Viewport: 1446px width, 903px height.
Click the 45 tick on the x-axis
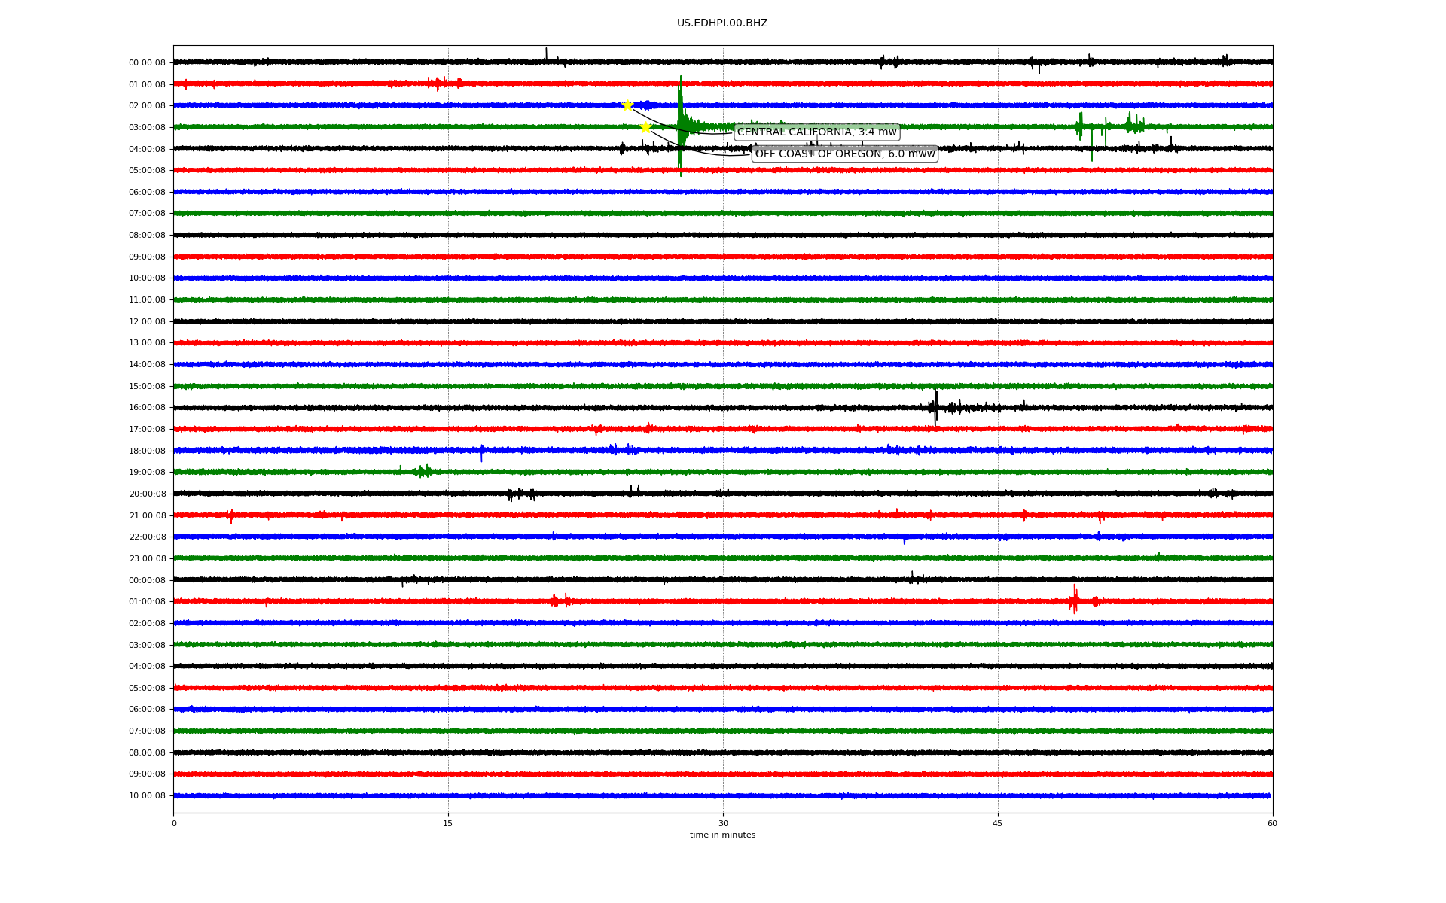(998, 823)
